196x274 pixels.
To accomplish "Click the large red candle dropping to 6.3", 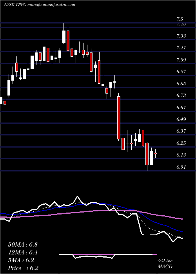I will click(119, 118).
